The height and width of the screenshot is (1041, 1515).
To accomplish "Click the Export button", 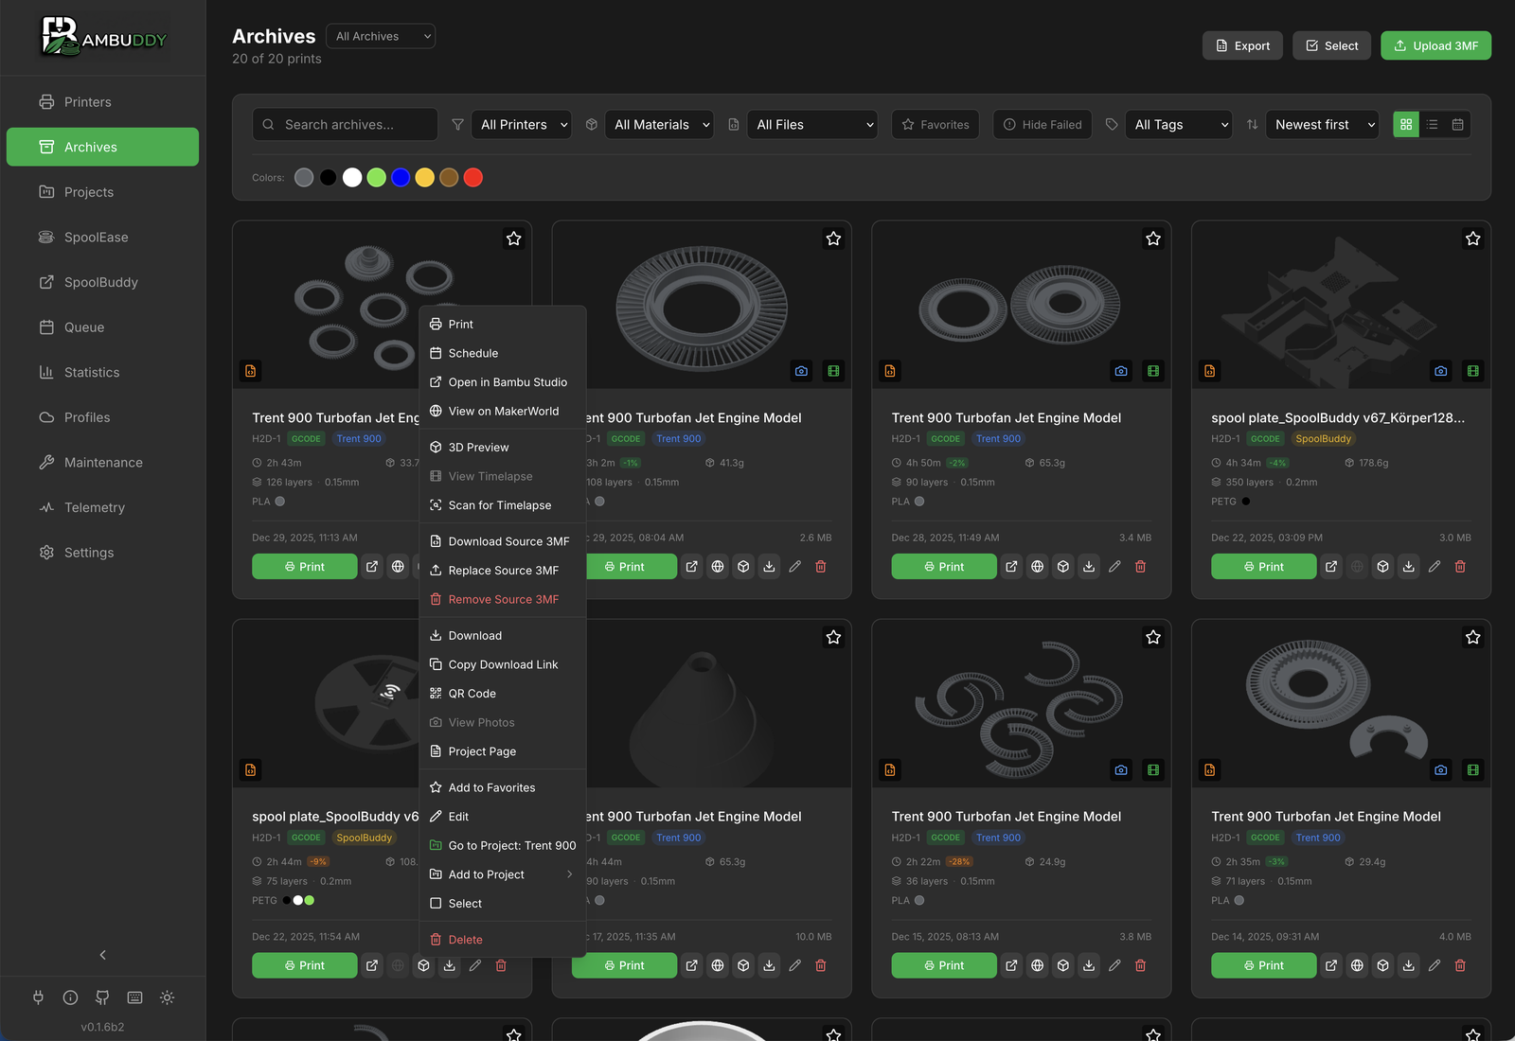I will (1242, 45).
